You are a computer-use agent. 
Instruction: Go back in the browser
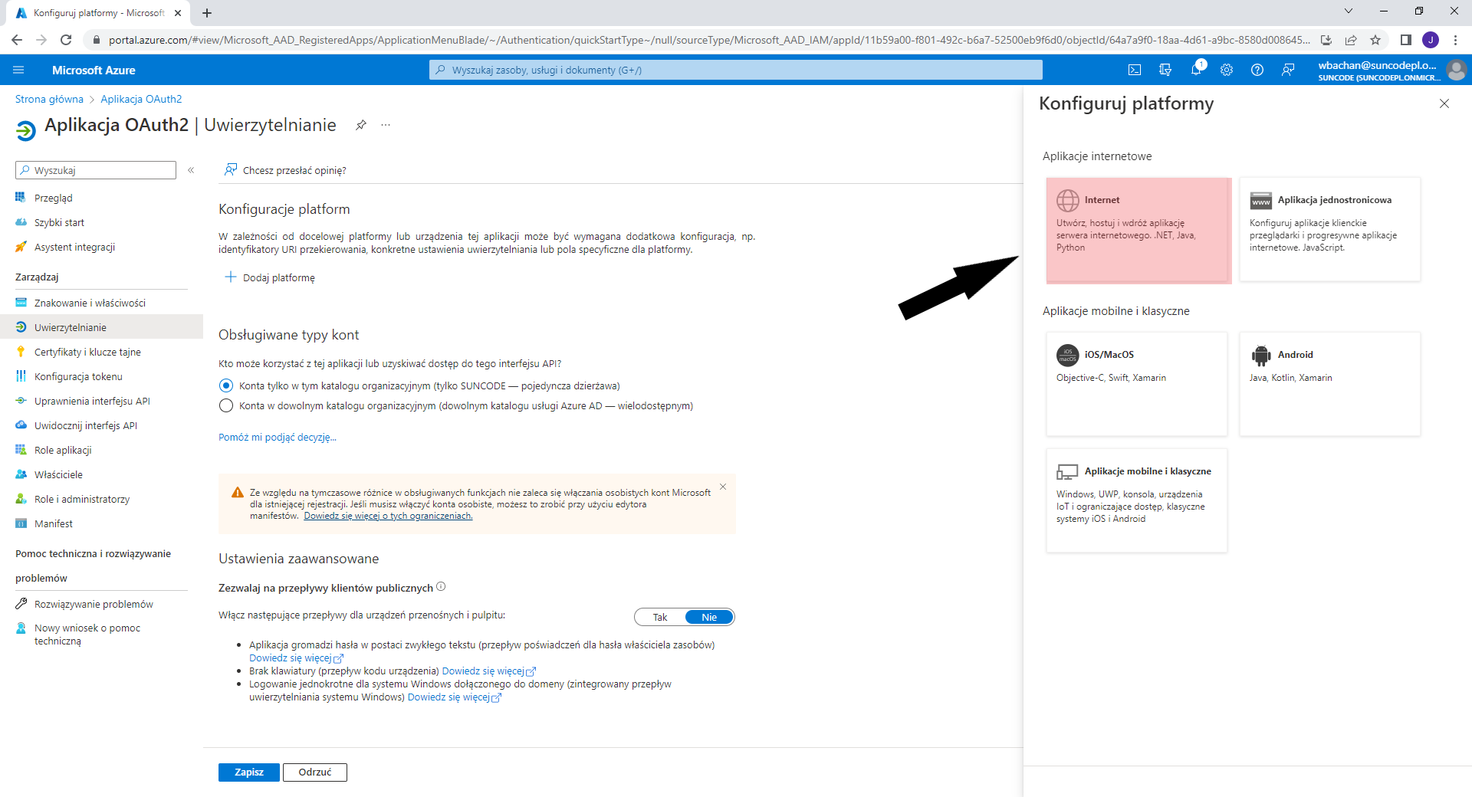point(17,40)
